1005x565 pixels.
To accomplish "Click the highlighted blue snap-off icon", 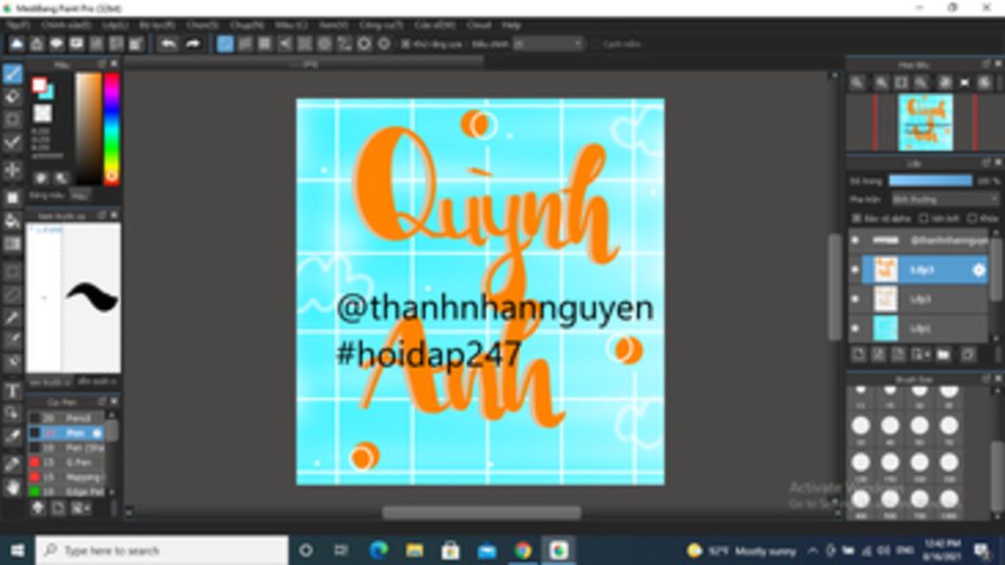I will [225, 43].
